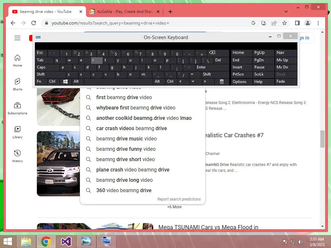This screenshot has height=248, width=331.
Task: Open the Chrome three-dot menu
Action: pyautogui.click(x=318, y=23)
